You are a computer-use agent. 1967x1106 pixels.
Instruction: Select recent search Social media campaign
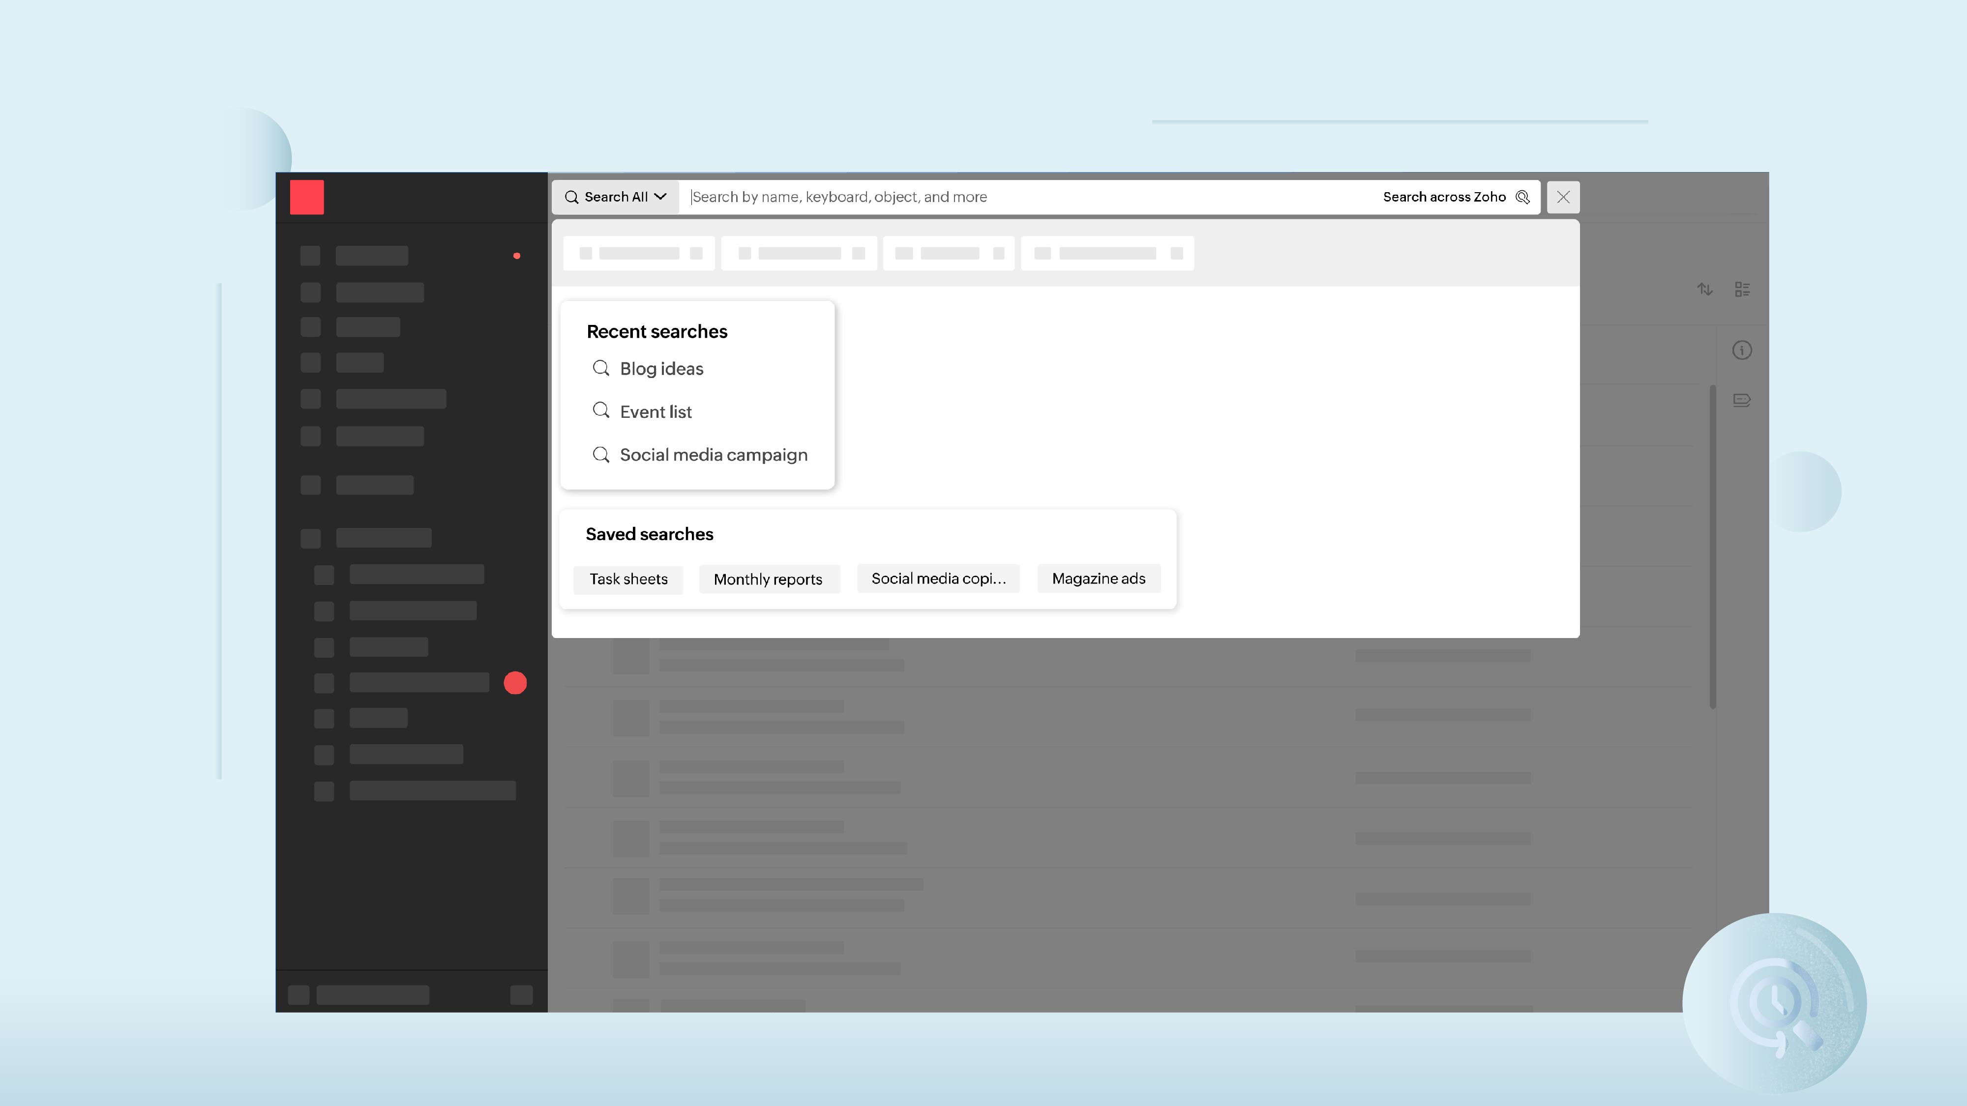point(713,455)
